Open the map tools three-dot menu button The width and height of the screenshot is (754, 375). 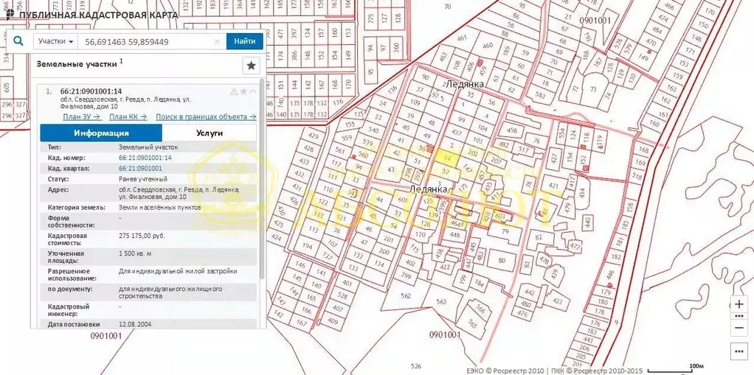[x=739, y=351]
